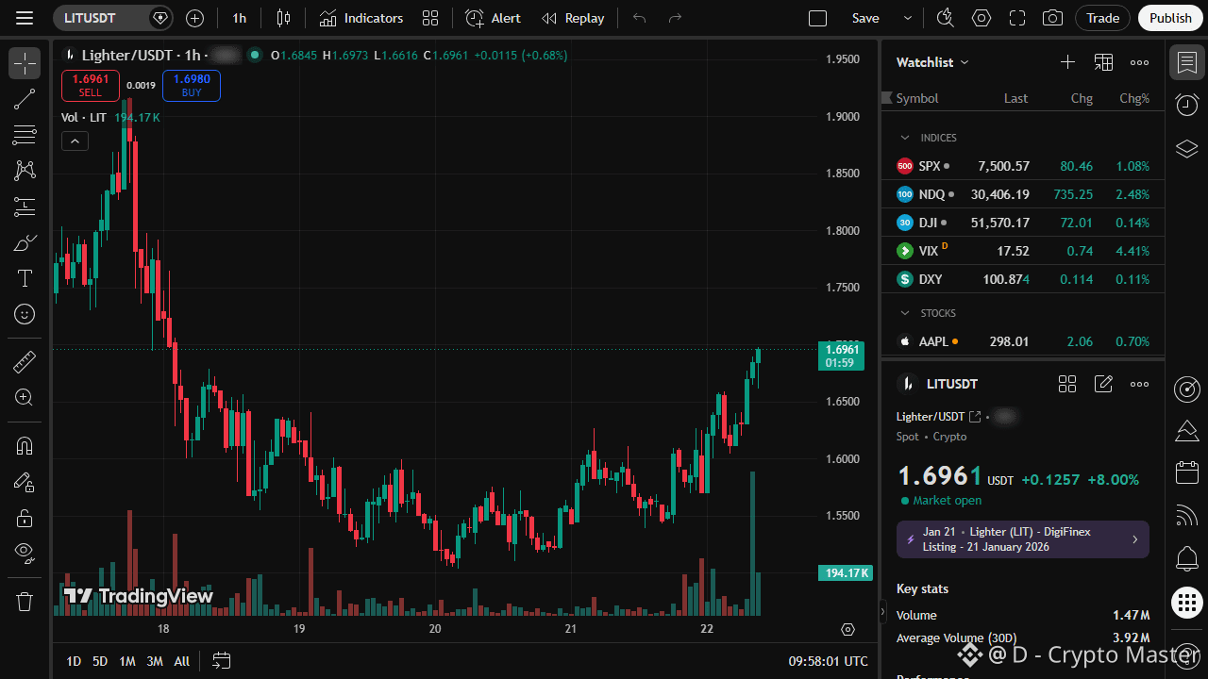Viewport: 1208px width, 679px height.
Task: Undo the last chart action
Action: pos(640,18)
